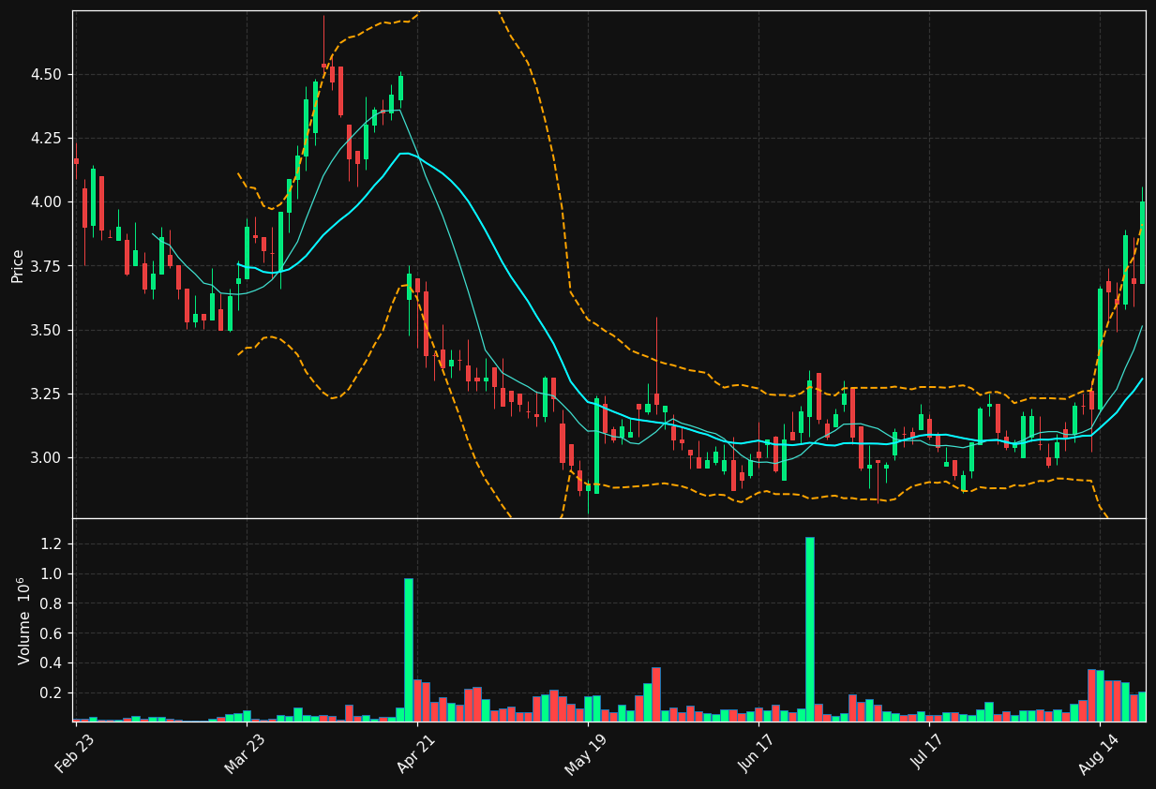Click the Jul 17 date label
This screenshot has height=789, width=1156.
click(x=928, y=753)
